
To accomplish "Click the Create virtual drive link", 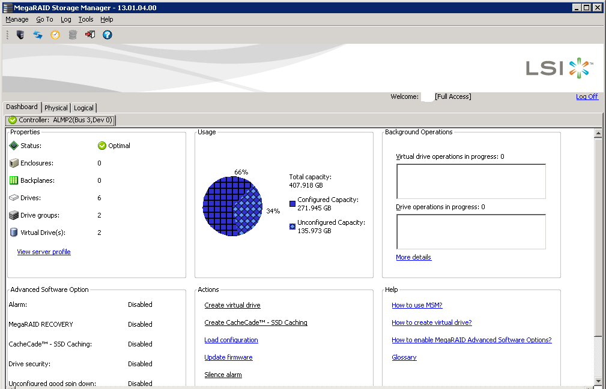I will (232, 305).
